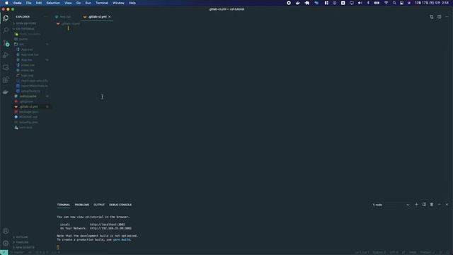
Task: Open the Explorer view in the activity bar
Action: coord(6,18)
